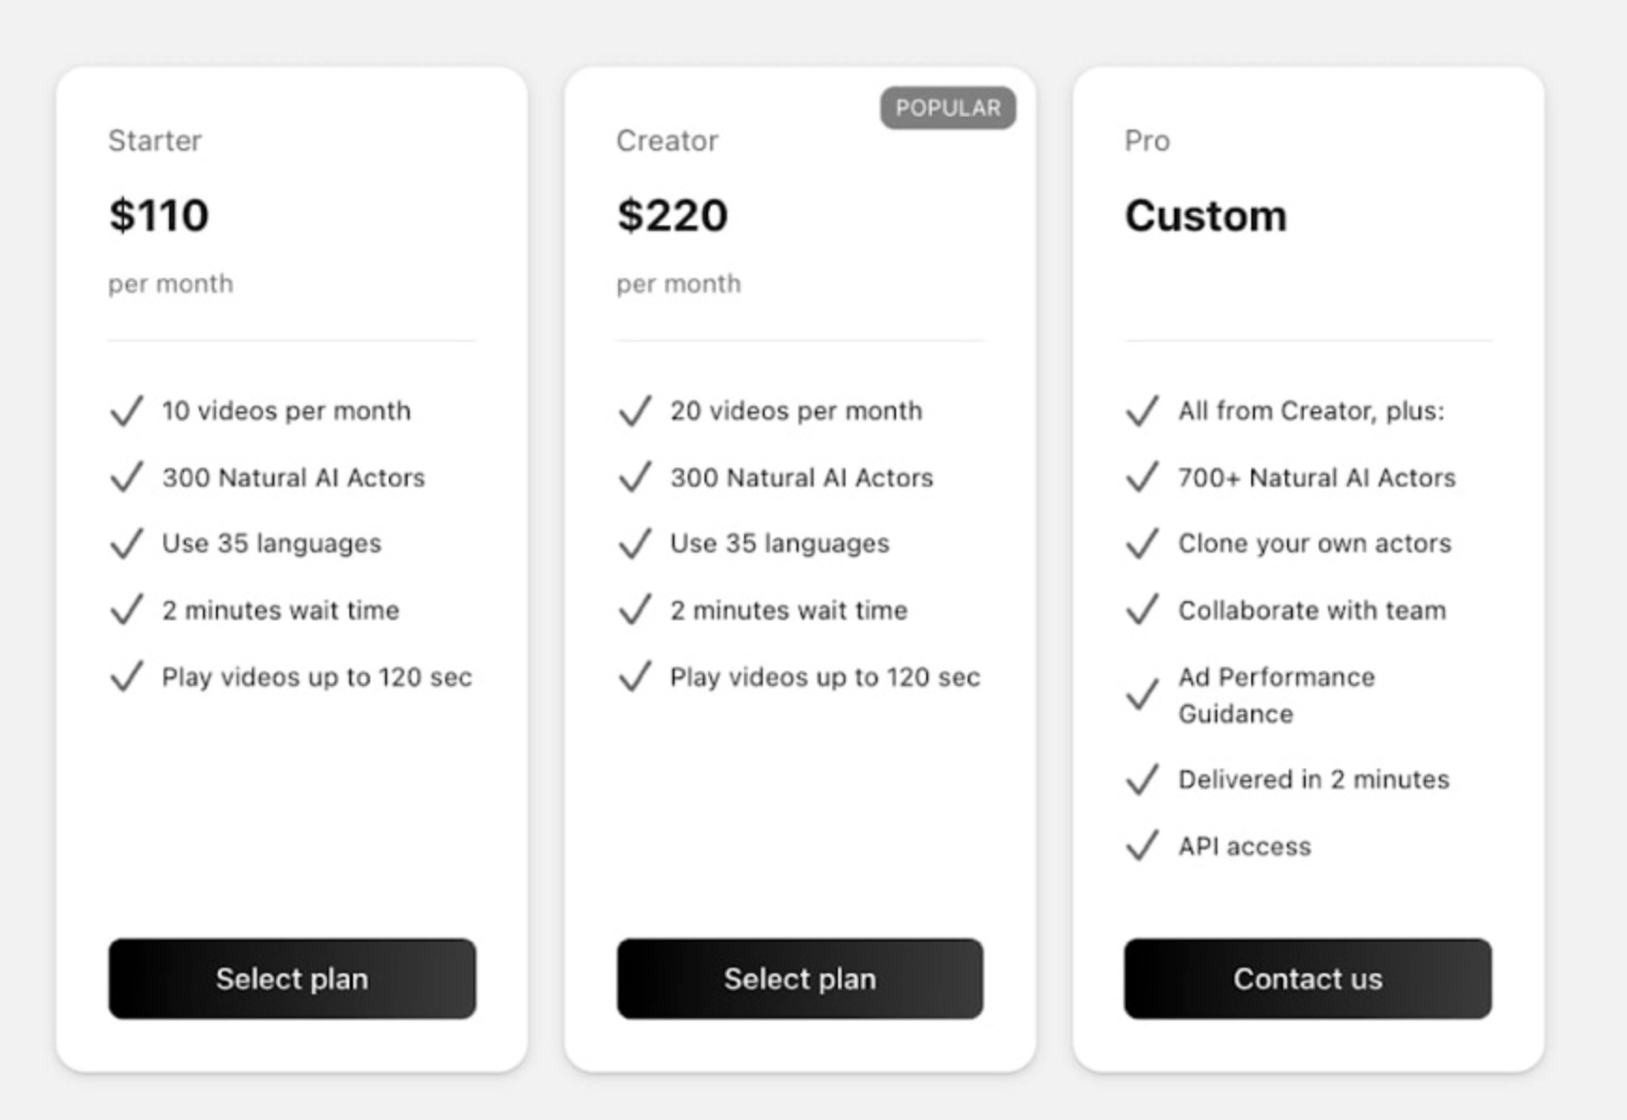
Task: Click the $110 Starter price
Action: (x=159, y=215)
